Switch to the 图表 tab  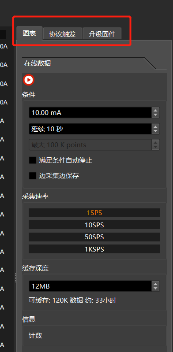click(x=30, y=33)
